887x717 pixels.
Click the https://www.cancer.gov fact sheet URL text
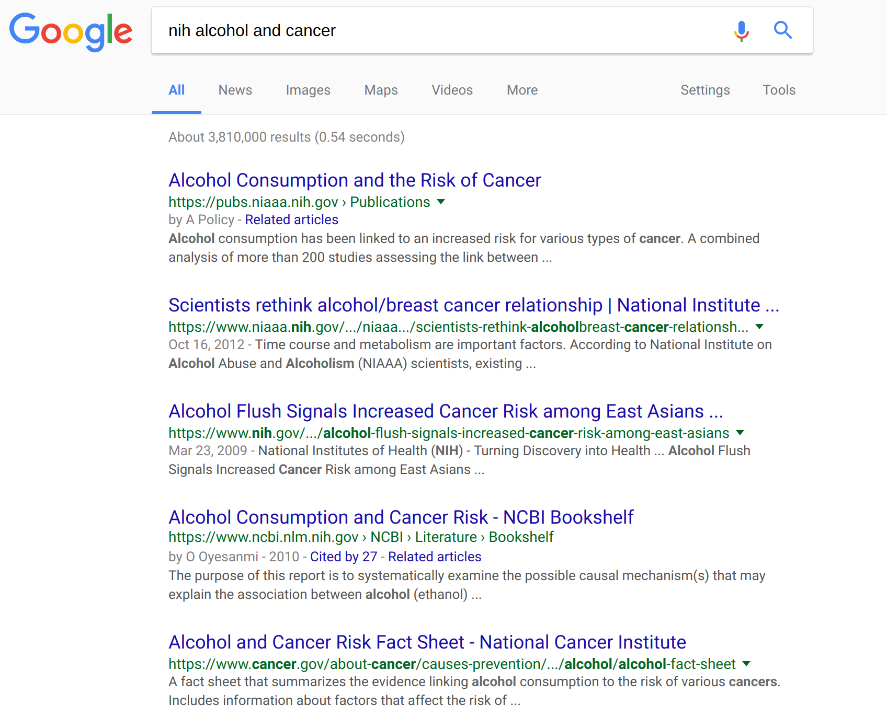point(452,664)
